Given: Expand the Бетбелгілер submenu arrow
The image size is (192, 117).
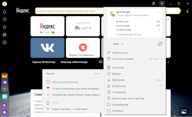Looking at the screenshot, I should pos(162,86).
